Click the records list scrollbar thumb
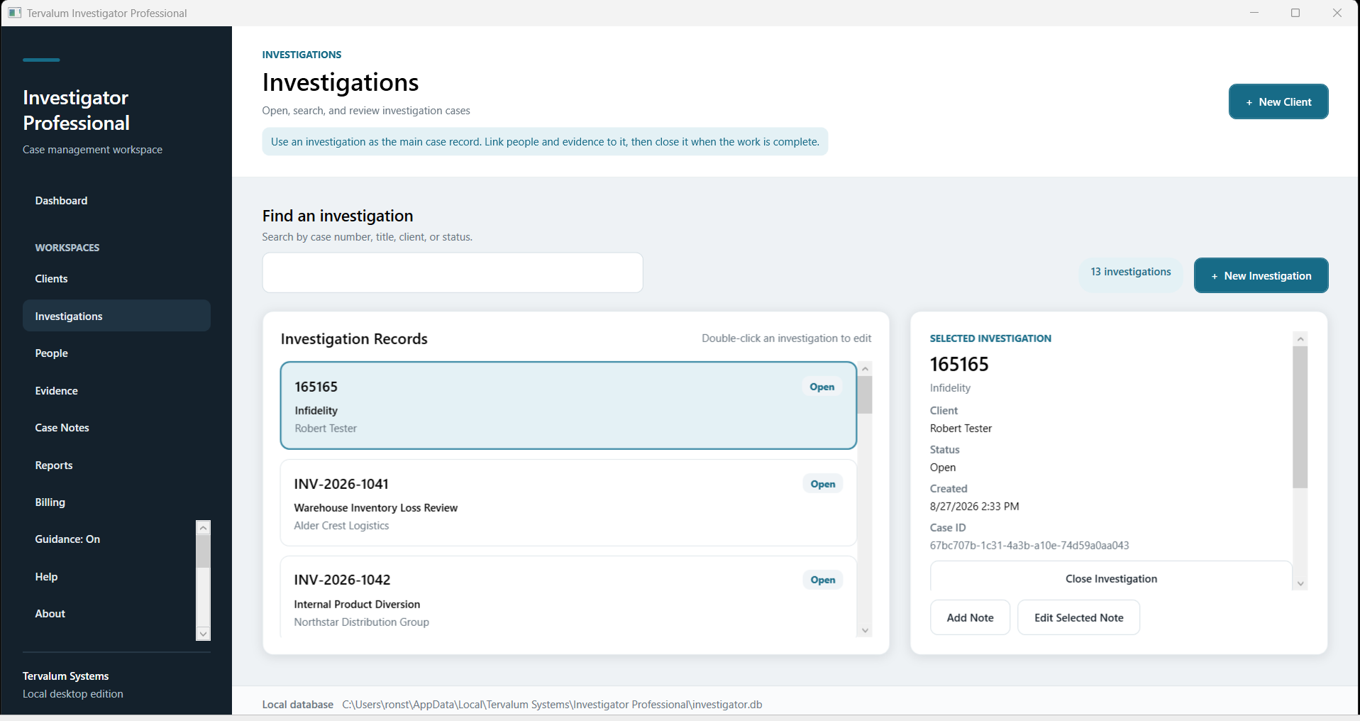The width and height of the screenshot is (1360, 721). tap(865, 395)
